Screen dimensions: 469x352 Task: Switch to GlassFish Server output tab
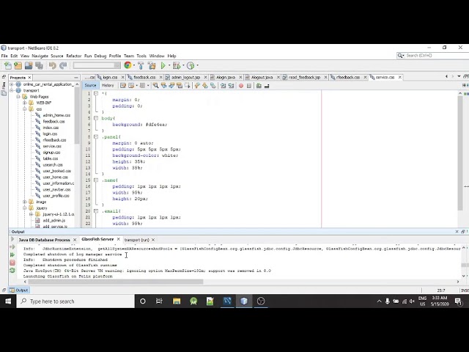pos(97,239)
